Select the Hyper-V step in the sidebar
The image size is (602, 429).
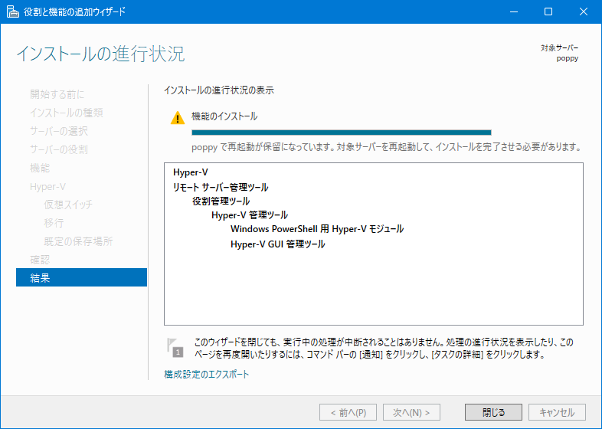tap(48, 187)
